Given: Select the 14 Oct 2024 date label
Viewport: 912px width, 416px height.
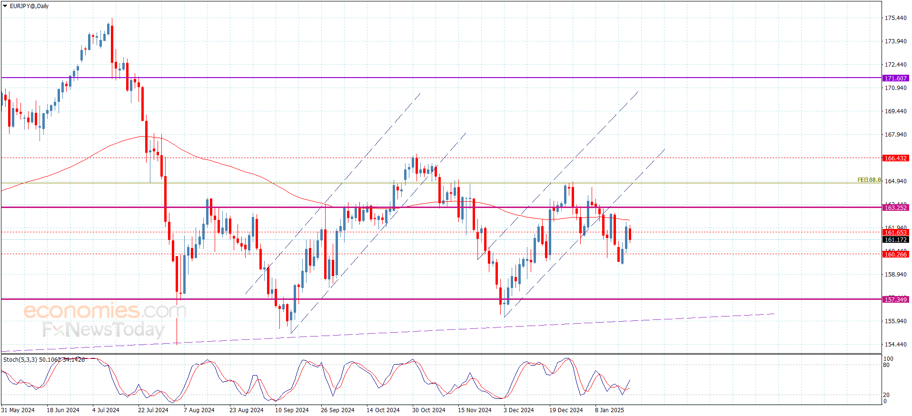Looking at the screenshot, I should point(383,410).
